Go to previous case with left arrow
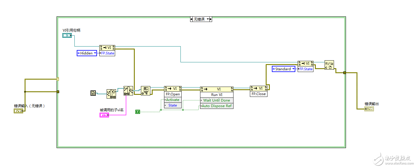This screenshot has width=416, height=168. (192, 19)
